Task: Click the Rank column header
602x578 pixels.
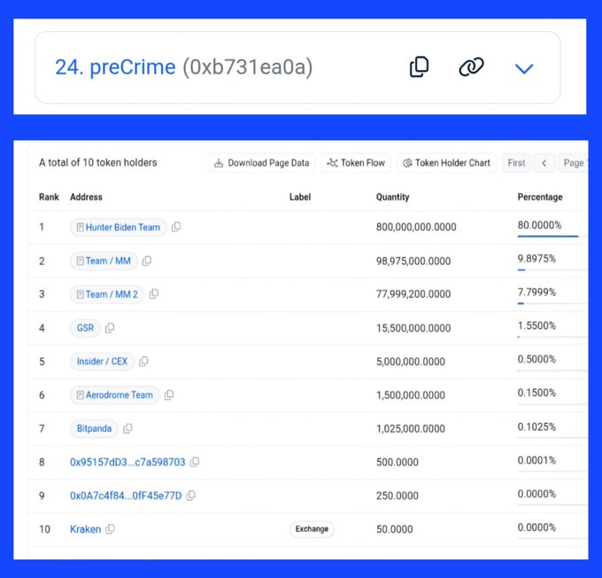Action: pyautogui.click(x=49, y=197)
